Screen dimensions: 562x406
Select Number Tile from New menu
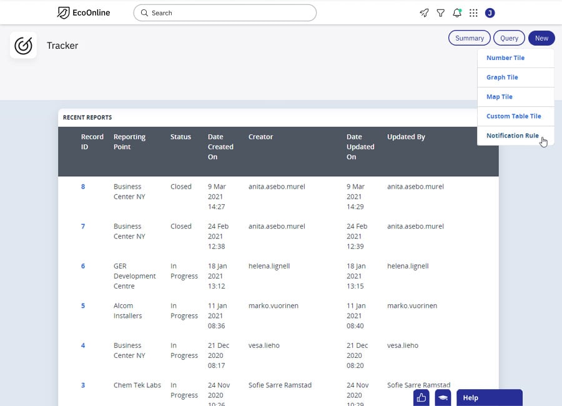505,58
